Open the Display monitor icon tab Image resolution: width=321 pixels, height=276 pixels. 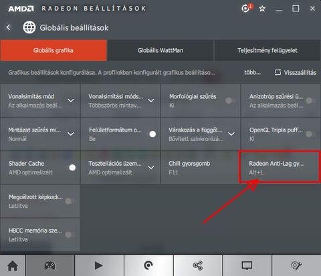coord(247,265)
